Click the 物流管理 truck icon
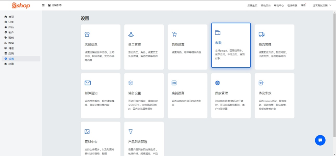This screenshot has height=156, width=336. click(261, 34)
